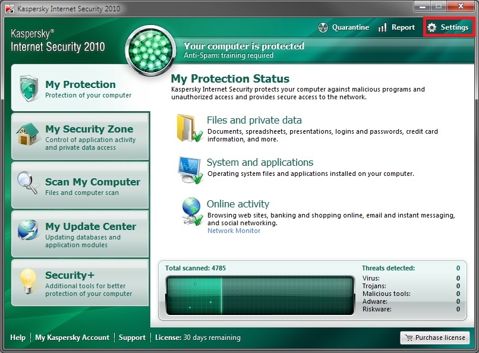
Task: Select the My Protection tab
Action: (x=80, y=87)
